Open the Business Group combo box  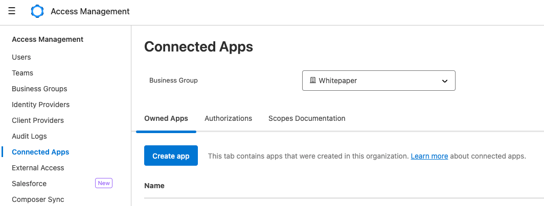[x=378, y=81]
